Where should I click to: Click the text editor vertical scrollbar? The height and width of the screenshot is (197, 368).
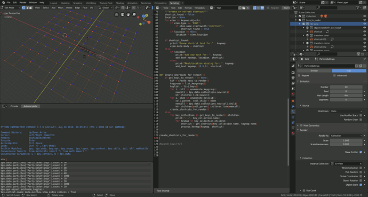tap(288, 132)
